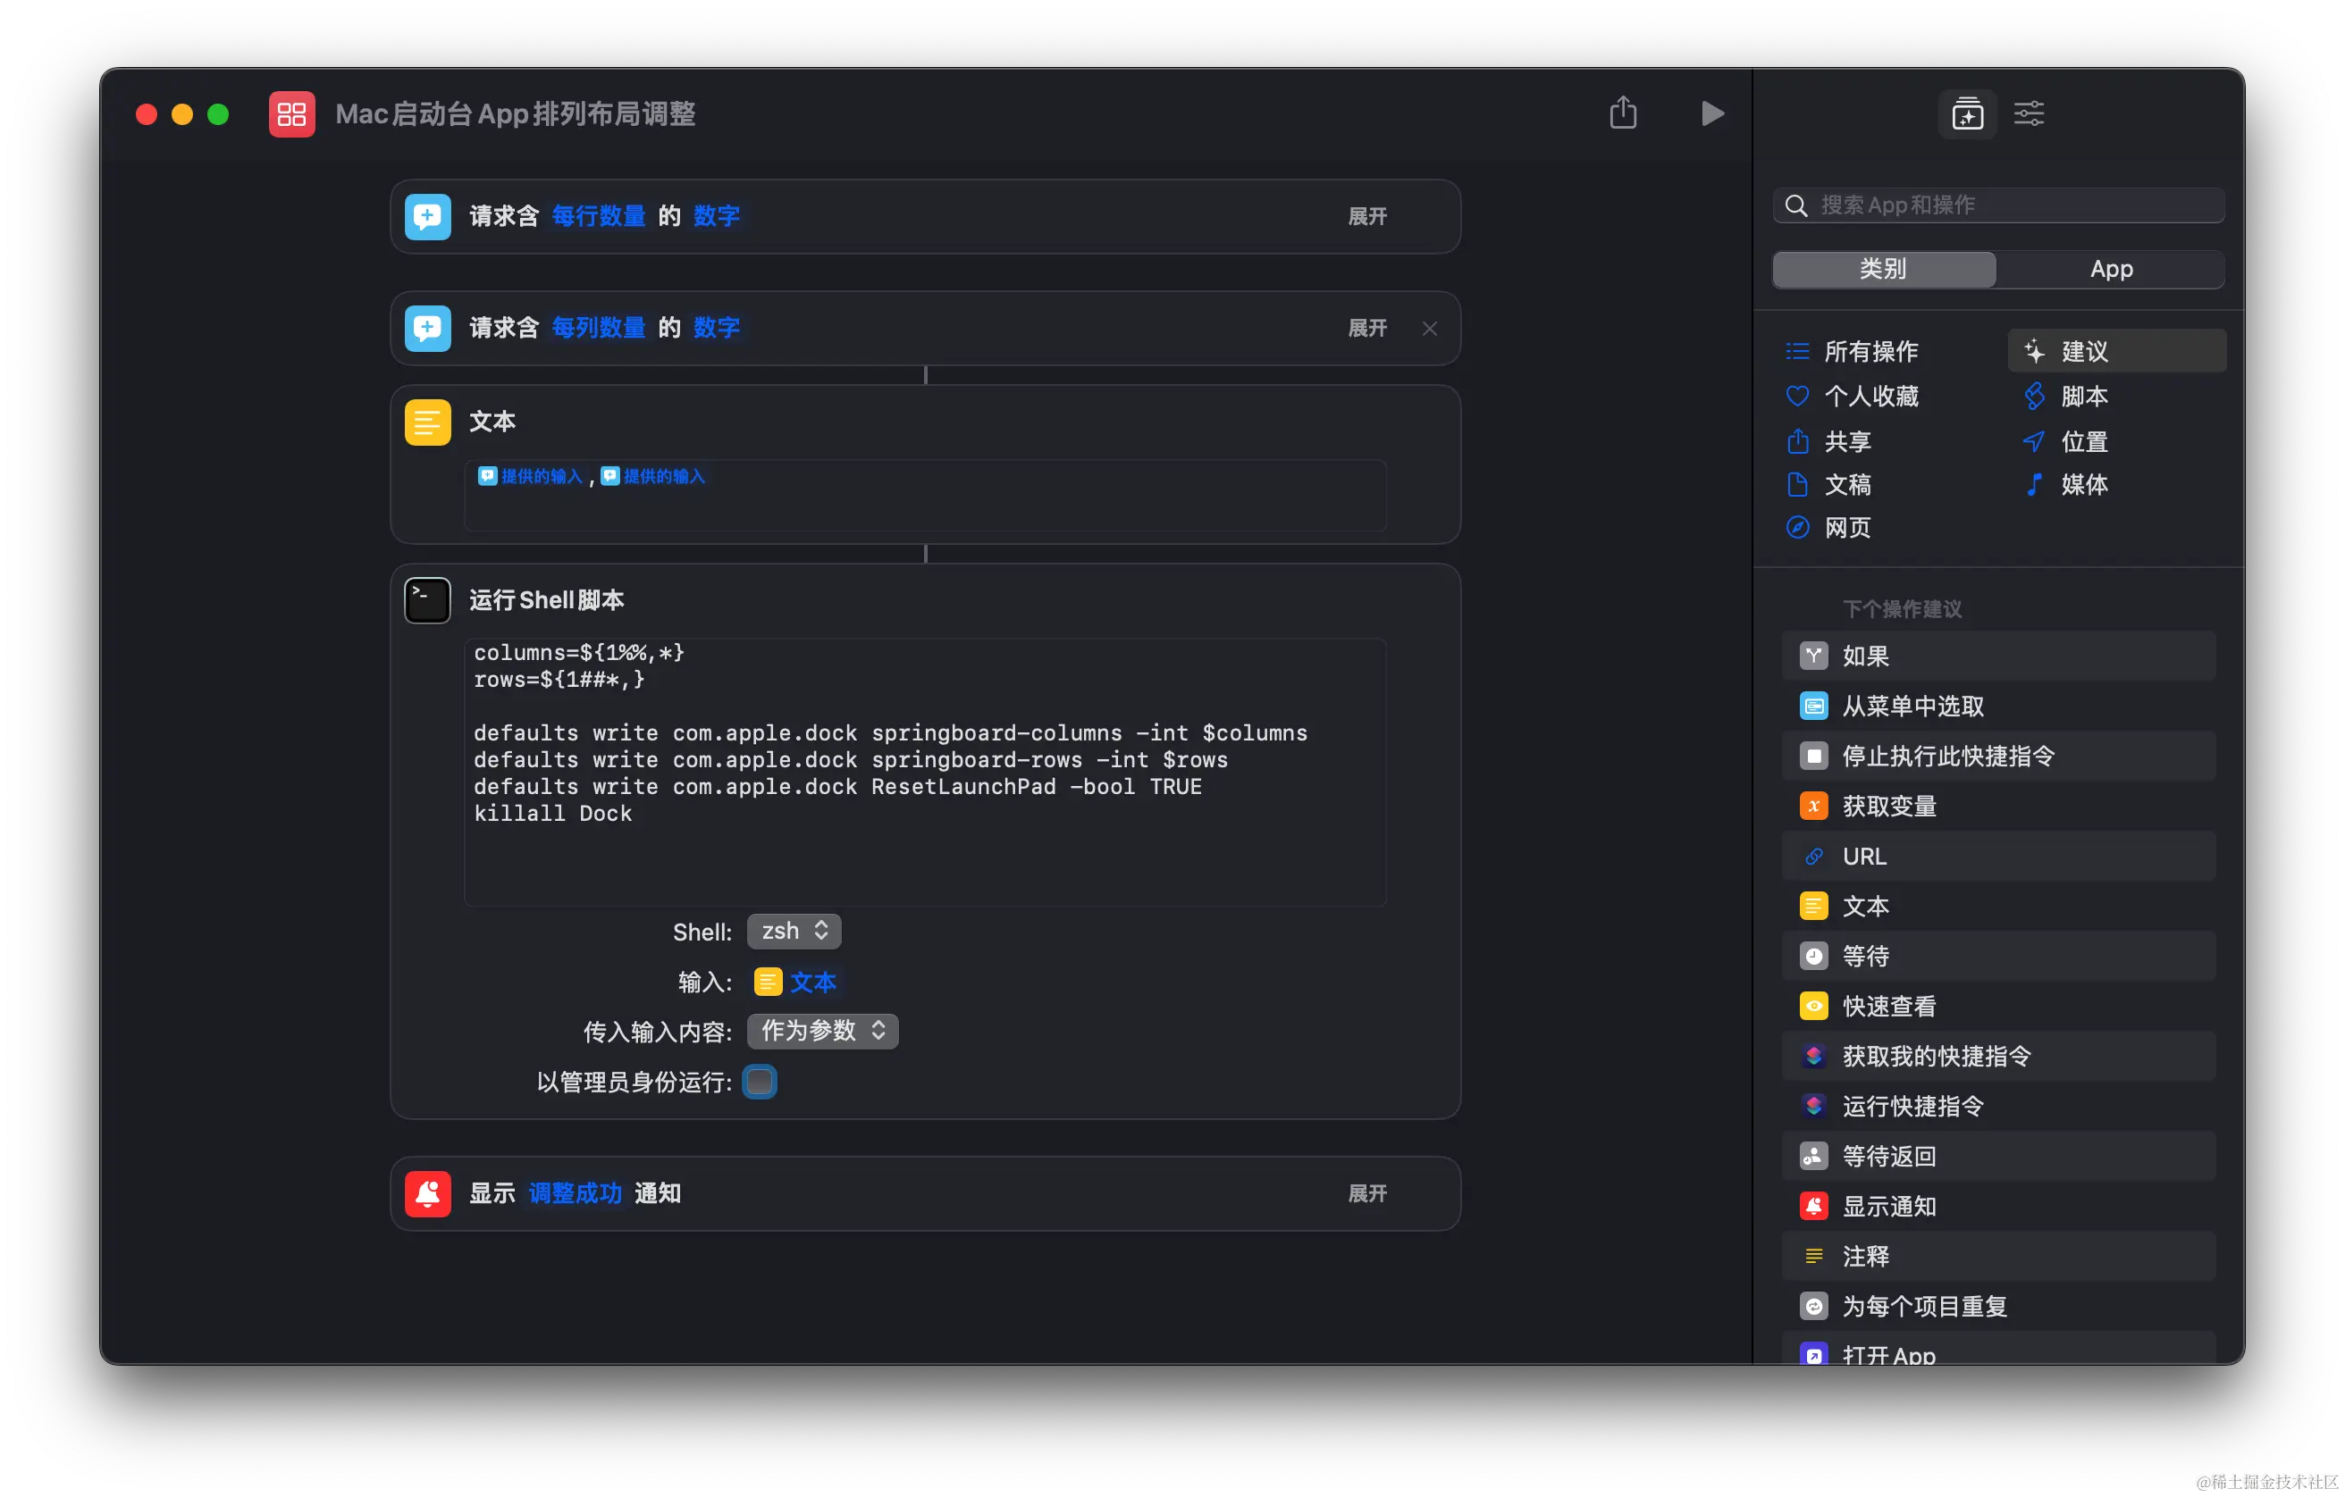The height and width of the screenshot is (1497, 2345).
Task: Click the red grid shortcut icon
Action: click(291, 113)
